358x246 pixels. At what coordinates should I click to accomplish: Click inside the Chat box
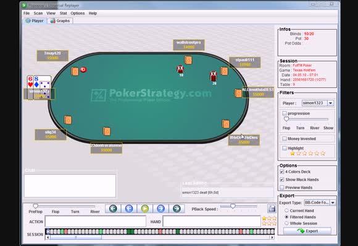pyautogui.click(x=70, y=186)
